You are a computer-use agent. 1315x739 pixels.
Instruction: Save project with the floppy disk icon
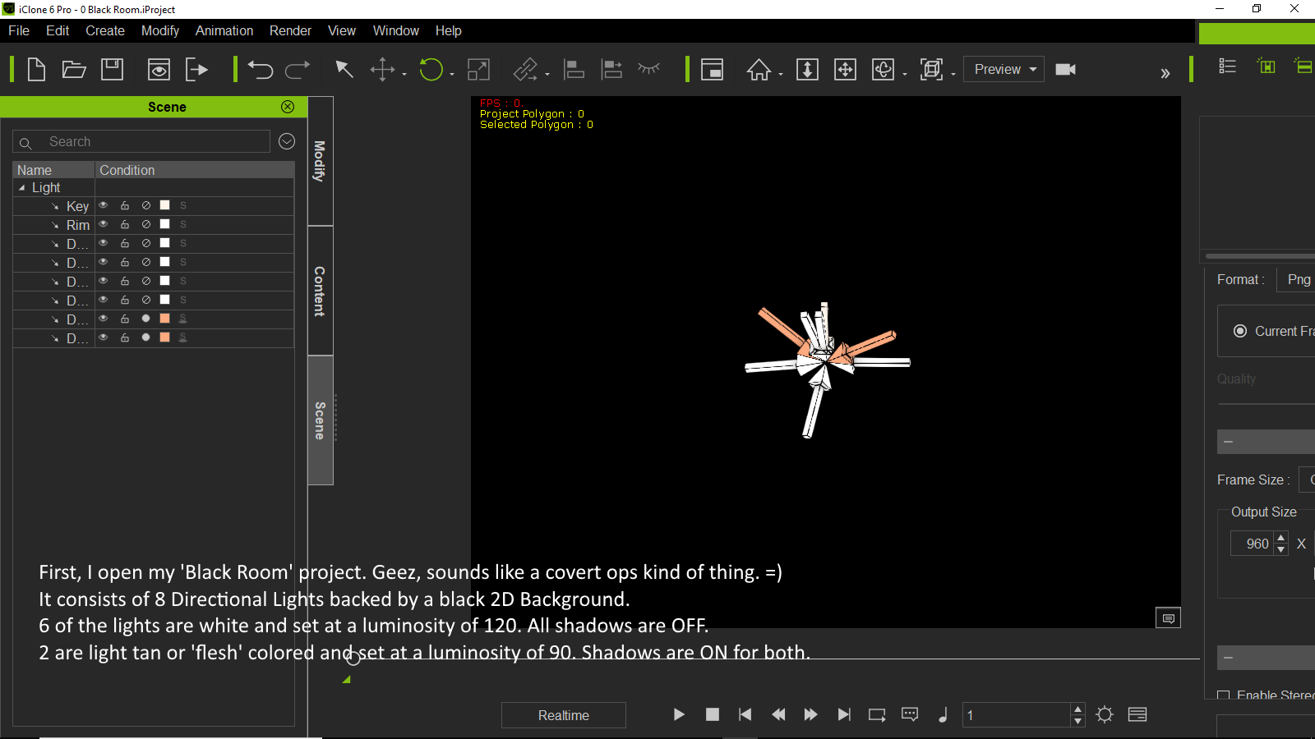pos(112,70)
